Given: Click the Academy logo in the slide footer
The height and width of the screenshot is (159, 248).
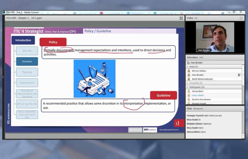Looking at the screenshot, I should (150, 130).
